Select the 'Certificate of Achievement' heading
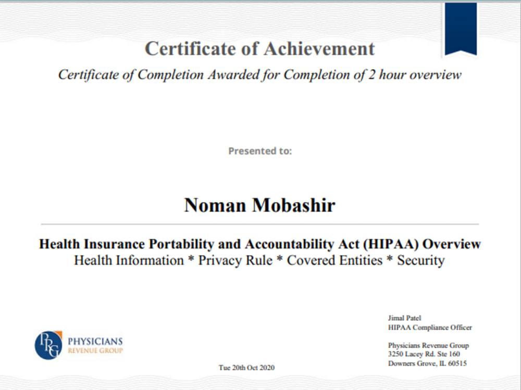This screenshot has width=521, height=390. tap(260, 49)
